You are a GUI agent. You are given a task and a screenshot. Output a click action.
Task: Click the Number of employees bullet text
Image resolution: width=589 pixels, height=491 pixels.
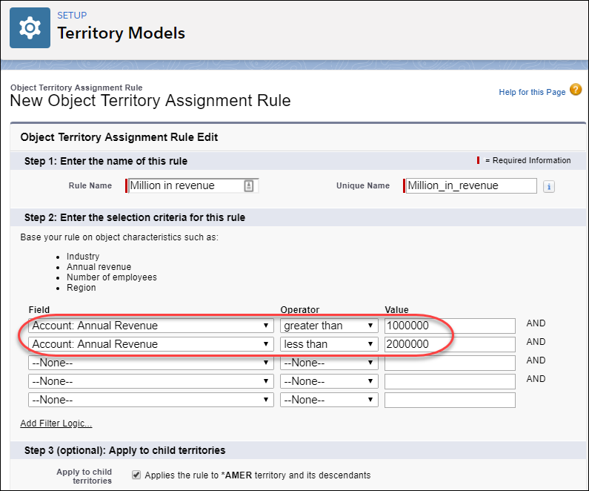(112, 277)
